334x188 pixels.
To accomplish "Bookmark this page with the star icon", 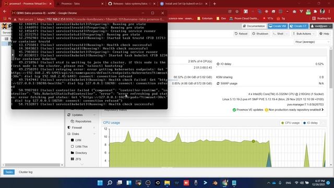I will pyautogui.click(x=237, y=11).
